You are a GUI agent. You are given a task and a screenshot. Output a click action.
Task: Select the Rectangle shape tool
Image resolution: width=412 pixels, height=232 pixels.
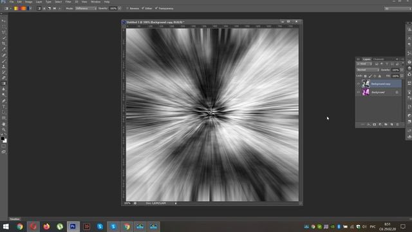coord(3,118)
